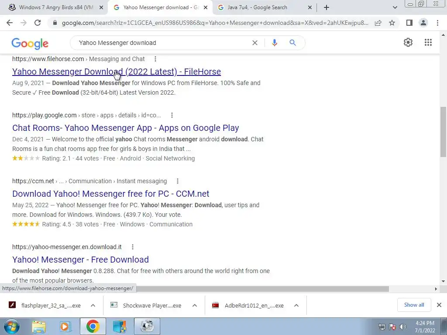Go back to the previous page
Viewport: 447px width, 335px height.
pos(10,23)
